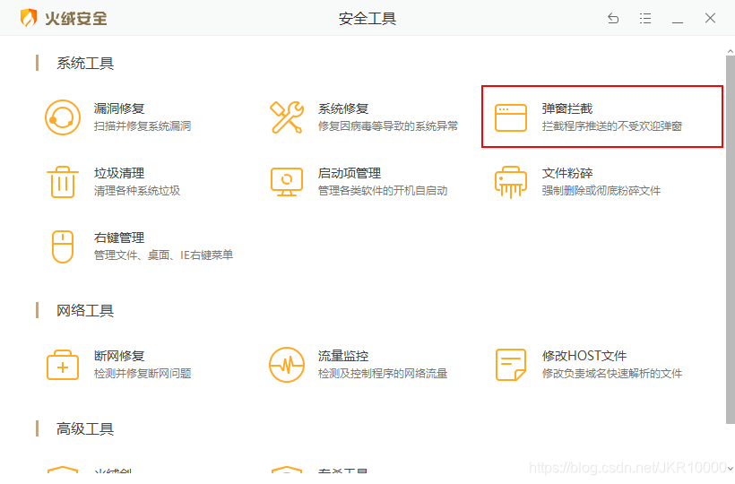Select the 流量监控 title text
This screenshot has width=735, height=484.
tap(343, 356)
